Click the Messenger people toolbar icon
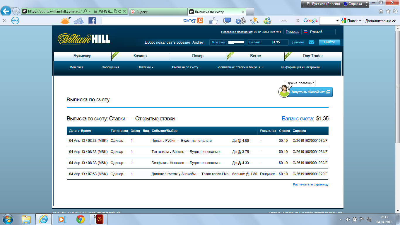This screenshot has height=225, width=400. click(267, 21)
